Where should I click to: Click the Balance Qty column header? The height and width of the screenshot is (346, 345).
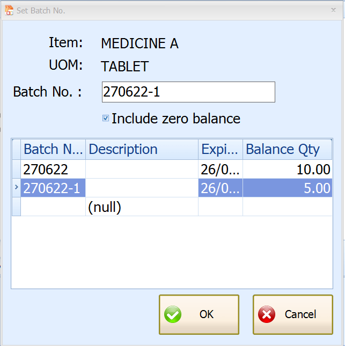(x=287, y=150)
